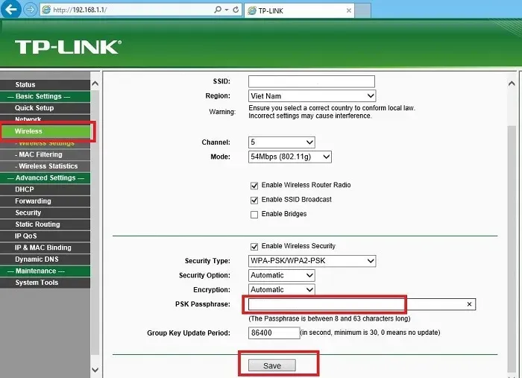The width and height of the screenshot is (522, 378).
Task: Click the main panel vertical scrollbar
Action: pos(512,248)
